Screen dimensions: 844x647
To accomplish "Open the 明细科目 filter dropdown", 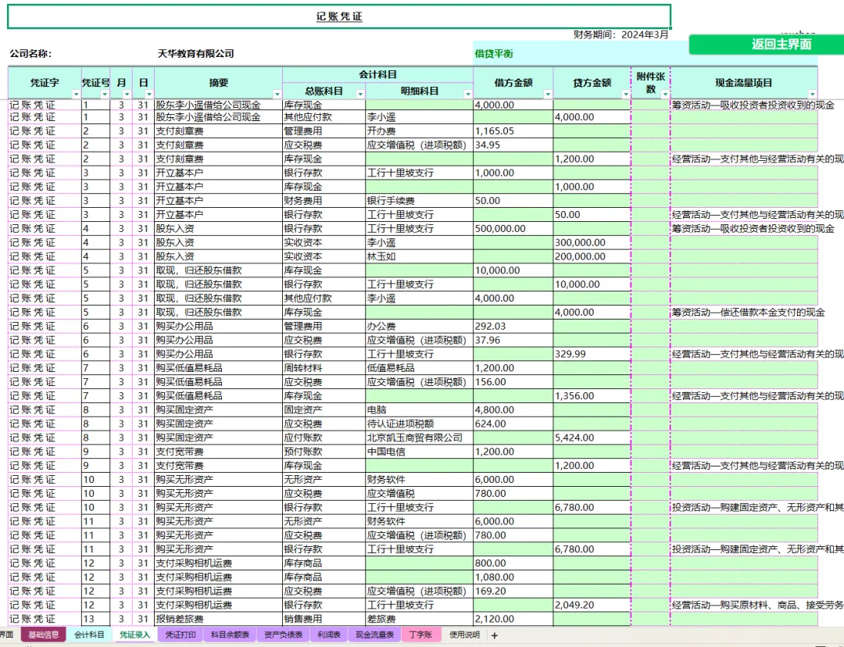I will point(468,95).
